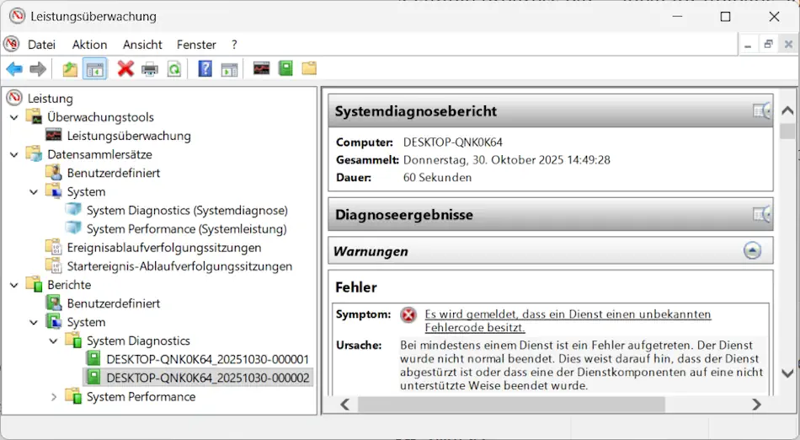Collapse System node under Berichte
The height and width of the screenshot is (440, 800).
pos(34,322)
